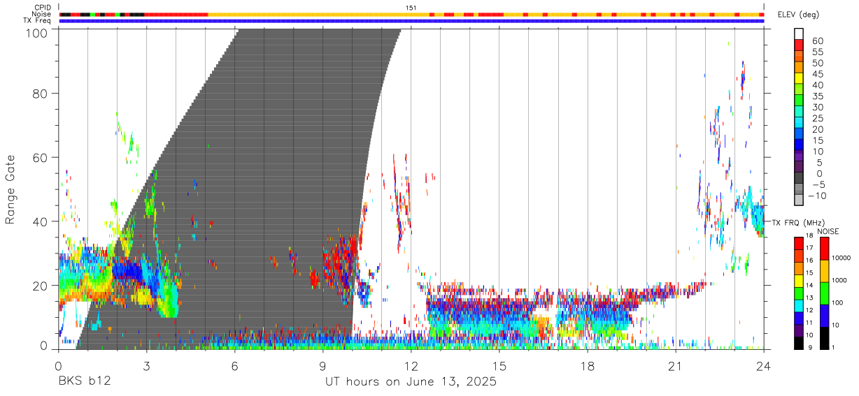Click the 'Range Gate' y-axis title
The width and height of the screenshot is (859, 396).
pos(10,190)
